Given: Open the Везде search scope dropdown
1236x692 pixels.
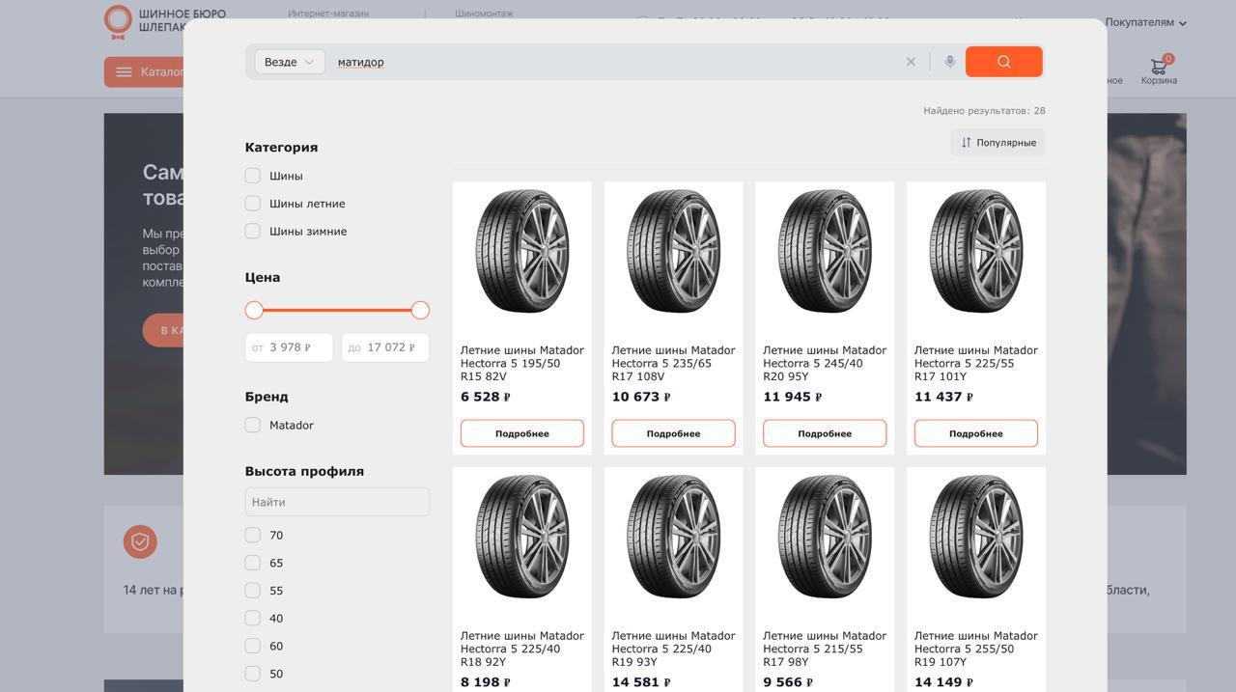Looking at the screenshot, I should (290, 62).
